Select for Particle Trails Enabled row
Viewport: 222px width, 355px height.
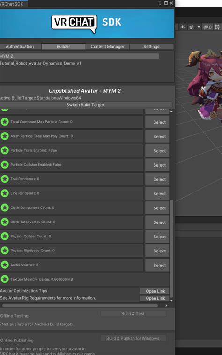(157, 150)
